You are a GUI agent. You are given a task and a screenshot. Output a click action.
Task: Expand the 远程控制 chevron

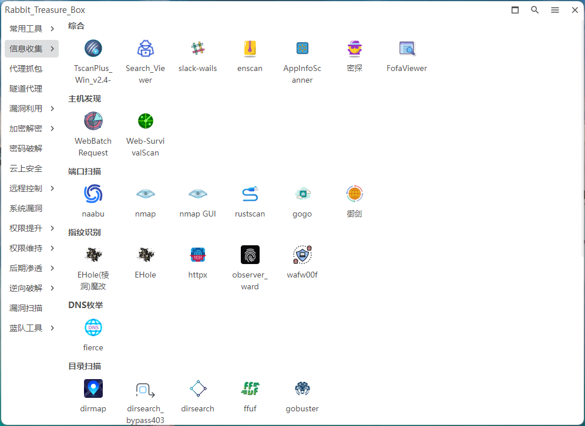coord(52,188)
